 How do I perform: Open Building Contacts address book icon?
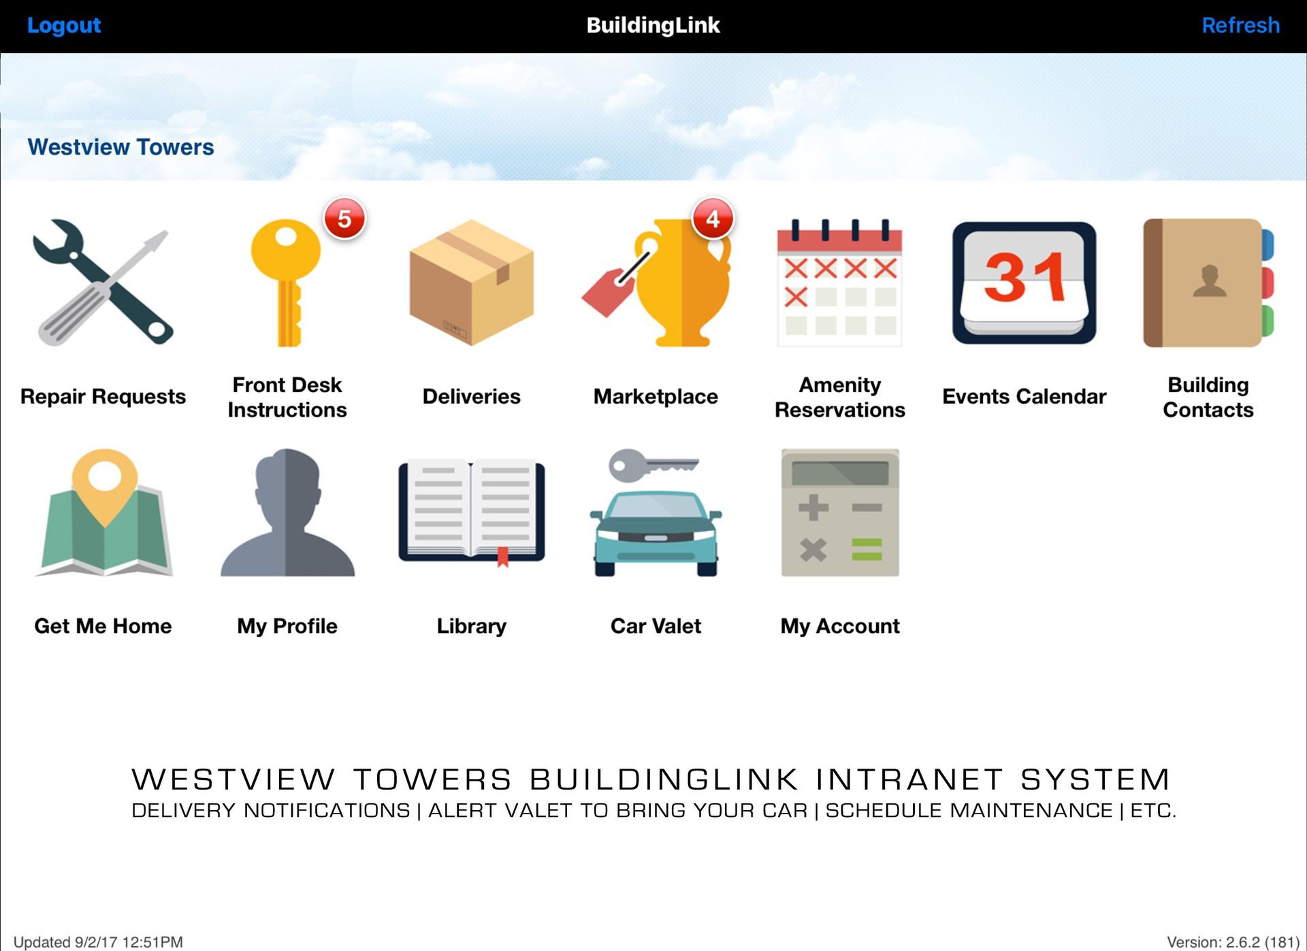pos(1208,283)
